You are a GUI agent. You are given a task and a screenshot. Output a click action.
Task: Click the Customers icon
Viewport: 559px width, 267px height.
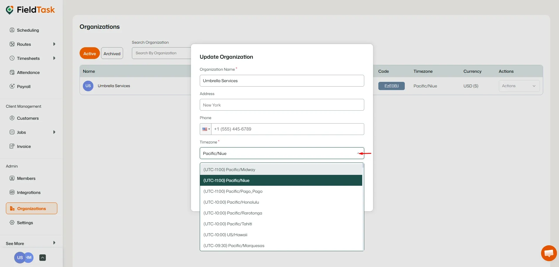[x=12, y=118]
